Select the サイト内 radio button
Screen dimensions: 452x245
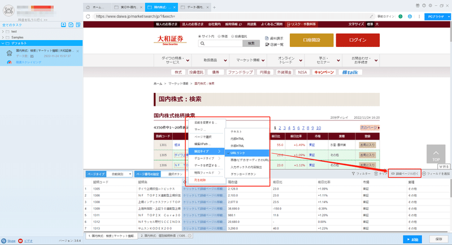click(199, 36)
